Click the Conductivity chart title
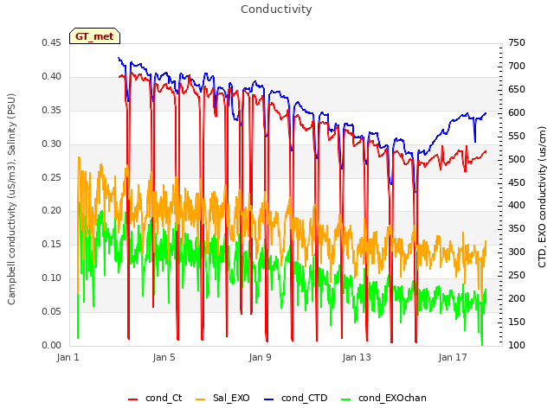Screen dimensions: 554x415 click(276, 10)
